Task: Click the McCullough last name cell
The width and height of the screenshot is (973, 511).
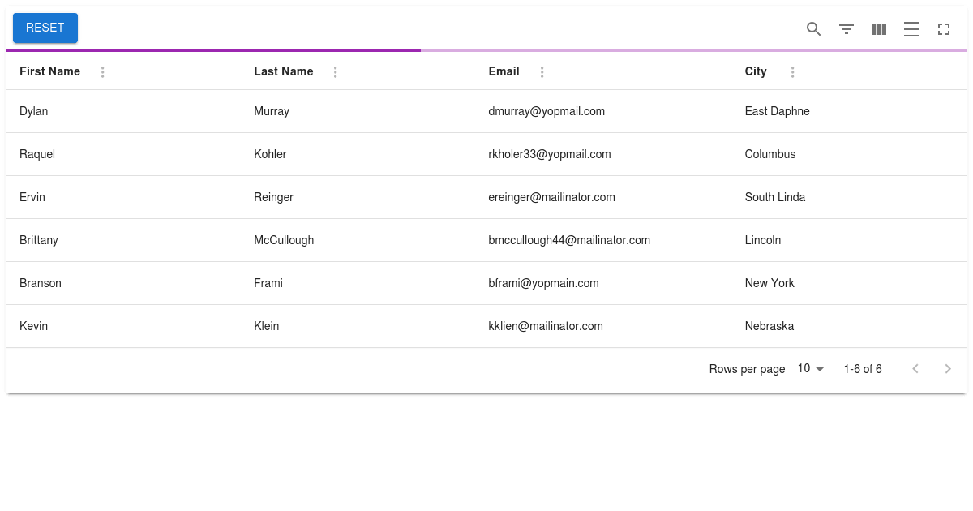Action: 284,240
